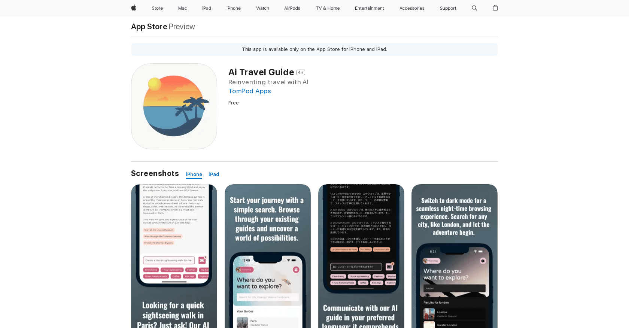Image resolution: width=629 pixels, height=328 pixels.
Task: Open the Entertainment menu
Action: click(x=370, y=8)
